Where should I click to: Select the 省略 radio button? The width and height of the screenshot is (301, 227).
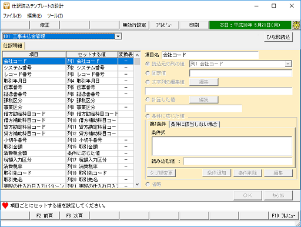148,184
